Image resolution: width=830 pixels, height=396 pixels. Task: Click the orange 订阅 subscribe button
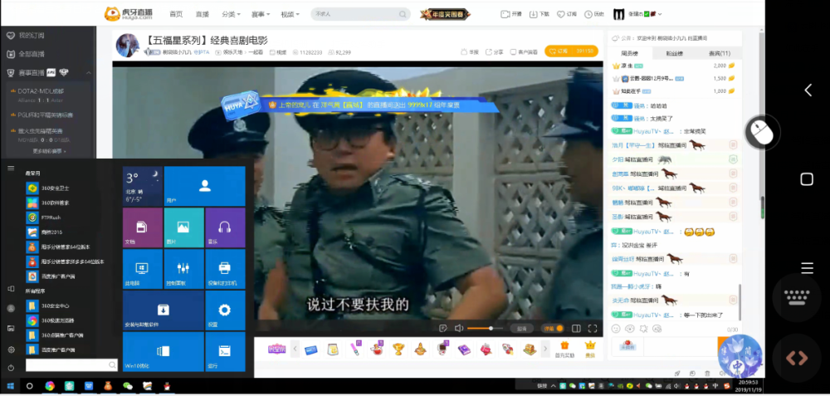(x=571, y=51)
